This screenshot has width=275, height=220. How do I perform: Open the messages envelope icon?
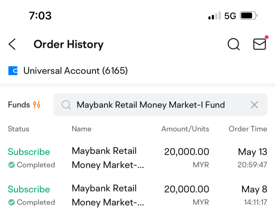(260, 44)
